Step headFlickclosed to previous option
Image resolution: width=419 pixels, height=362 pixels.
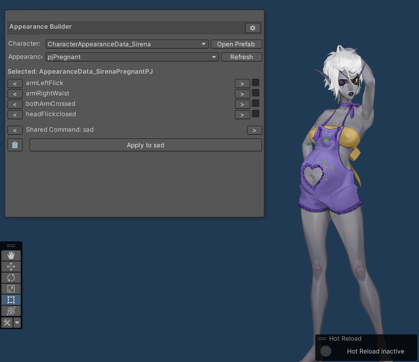tap(15, 115)
